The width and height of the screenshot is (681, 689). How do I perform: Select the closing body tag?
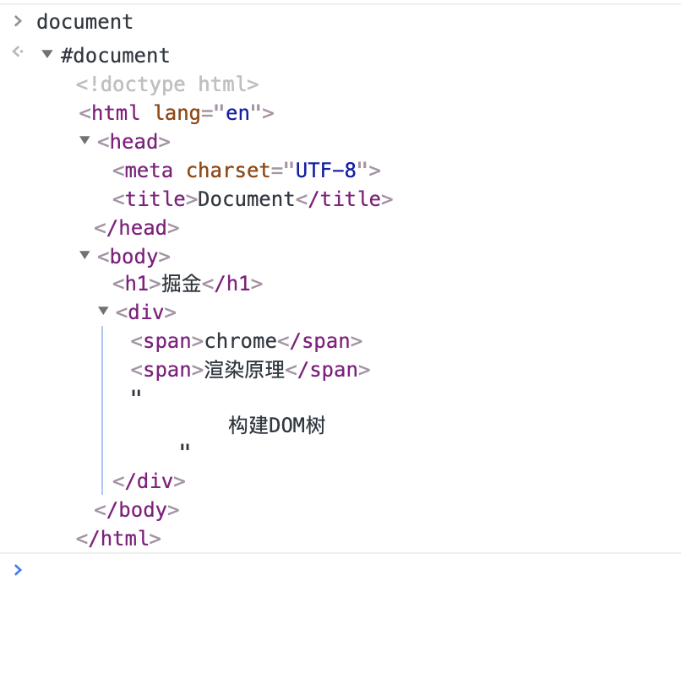(x=137, y=510)
